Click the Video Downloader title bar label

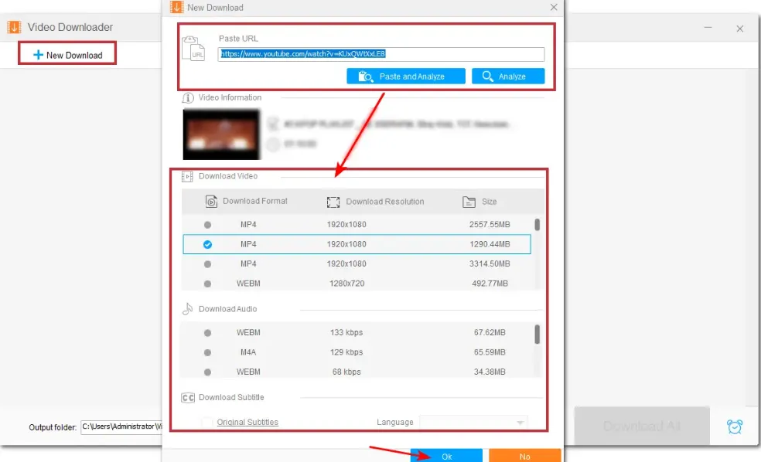click(x=68, y=25)
